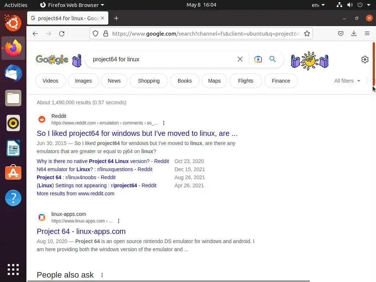Click the vertical page scrollbar

pos(373,64)
